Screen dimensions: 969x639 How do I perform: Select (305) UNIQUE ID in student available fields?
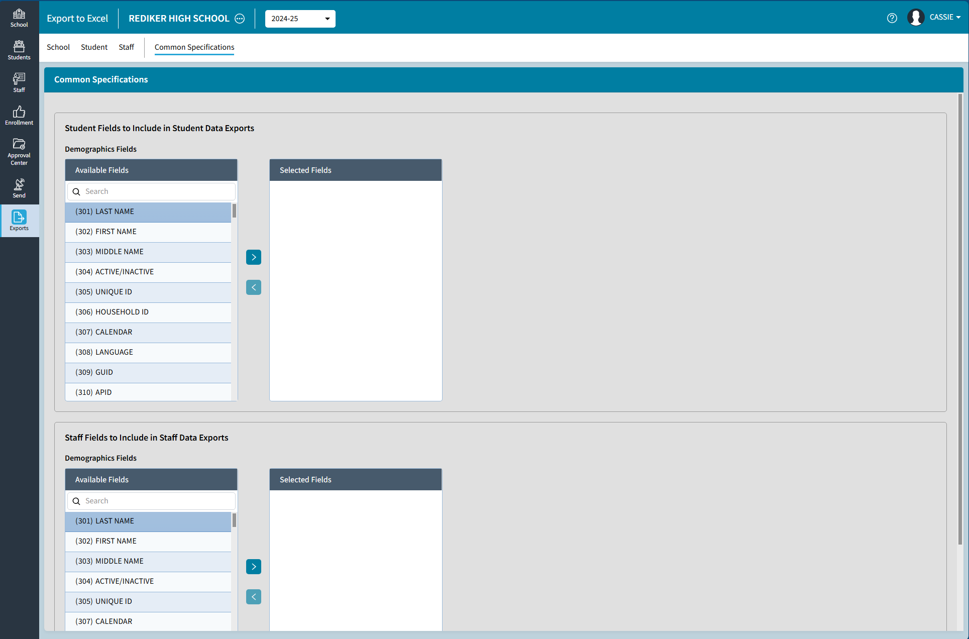pos(148,292)
